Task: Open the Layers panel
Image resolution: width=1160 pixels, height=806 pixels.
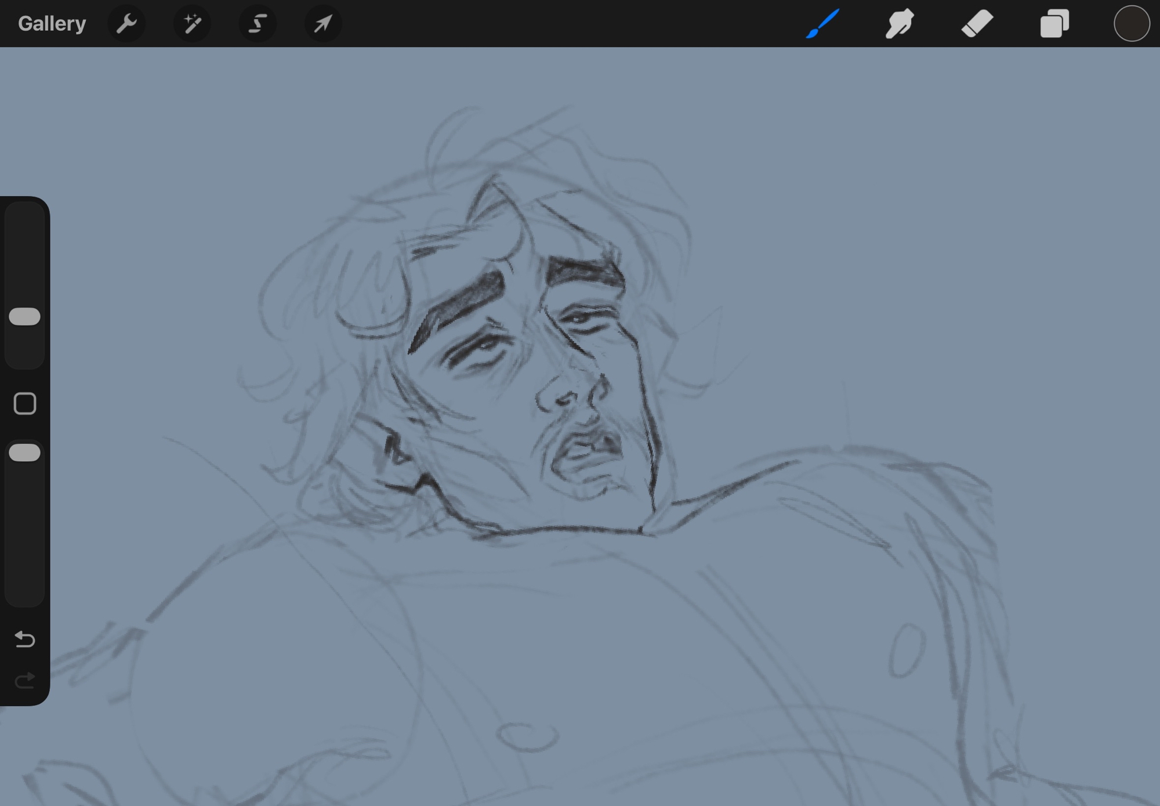Action: click(x=1054, y=24)
